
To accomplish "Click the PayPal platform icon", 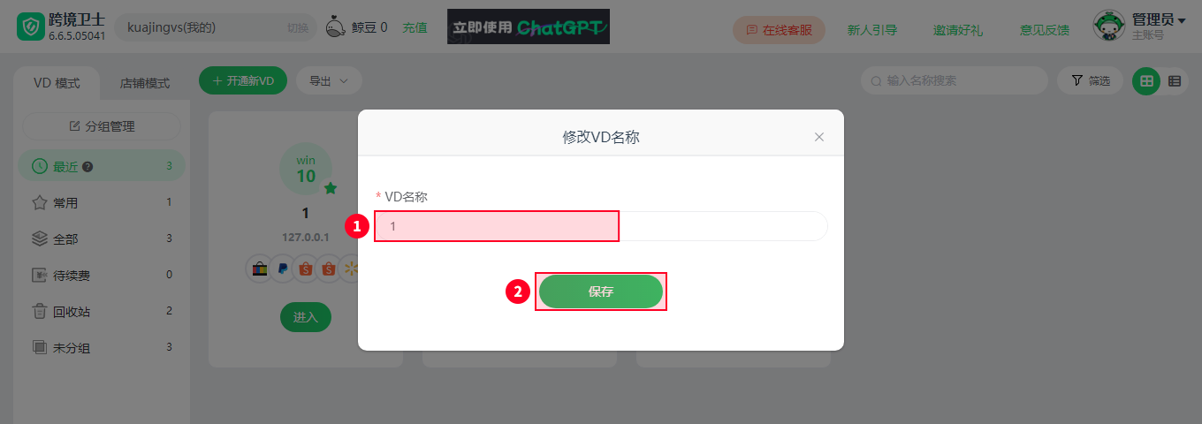I will (282, 269).
